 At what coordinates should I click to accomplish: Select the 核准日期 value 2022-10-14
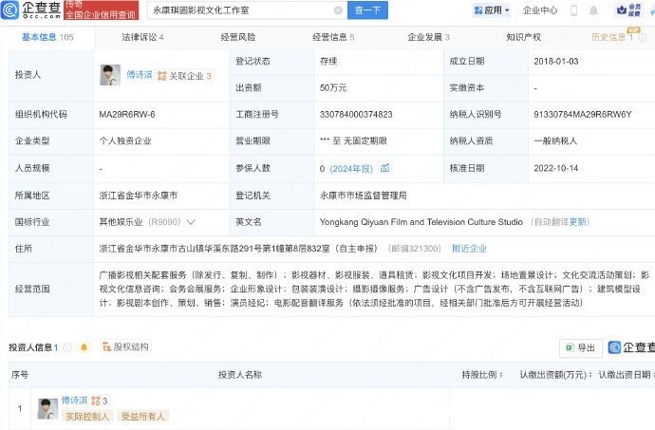click(556, 168)
